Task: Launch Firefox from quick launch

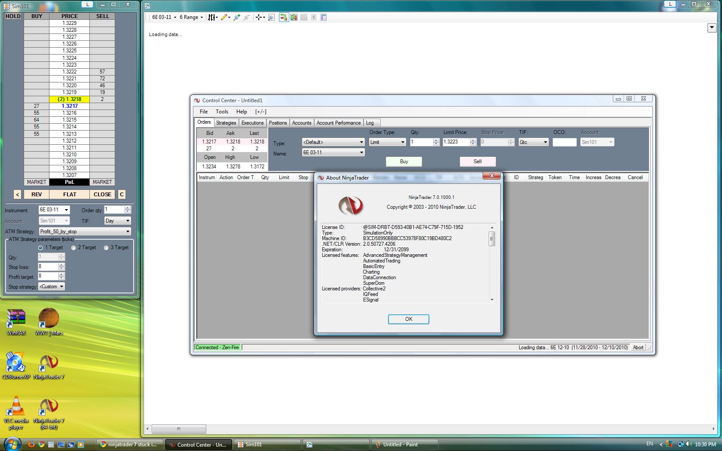Action: pos(31,445)
